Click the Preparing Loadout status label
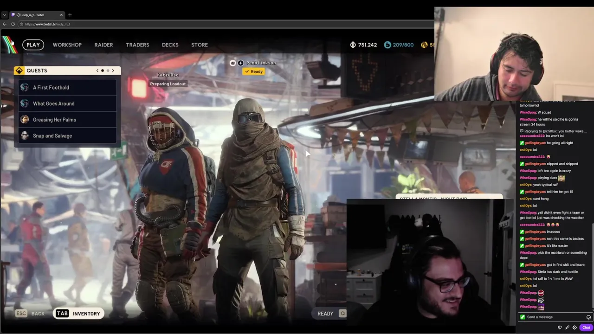This screenshot has width=594, height=334. click(168, 84)
